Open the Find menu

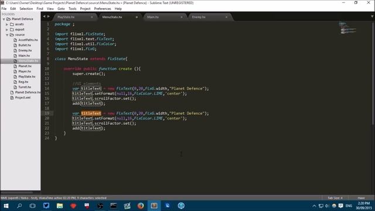click(x=40, y=9)
